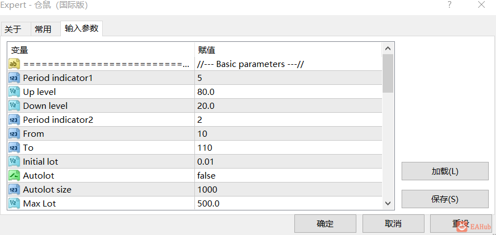
Task: Cancel the dialog with 取消
Action: click(393, 224)
